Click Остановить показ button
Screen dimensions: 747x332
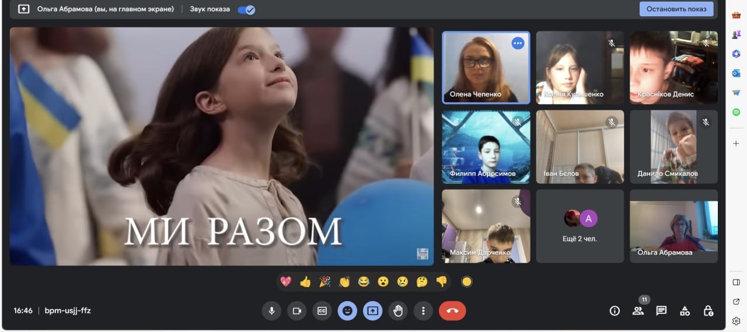[x=676, y=9]
